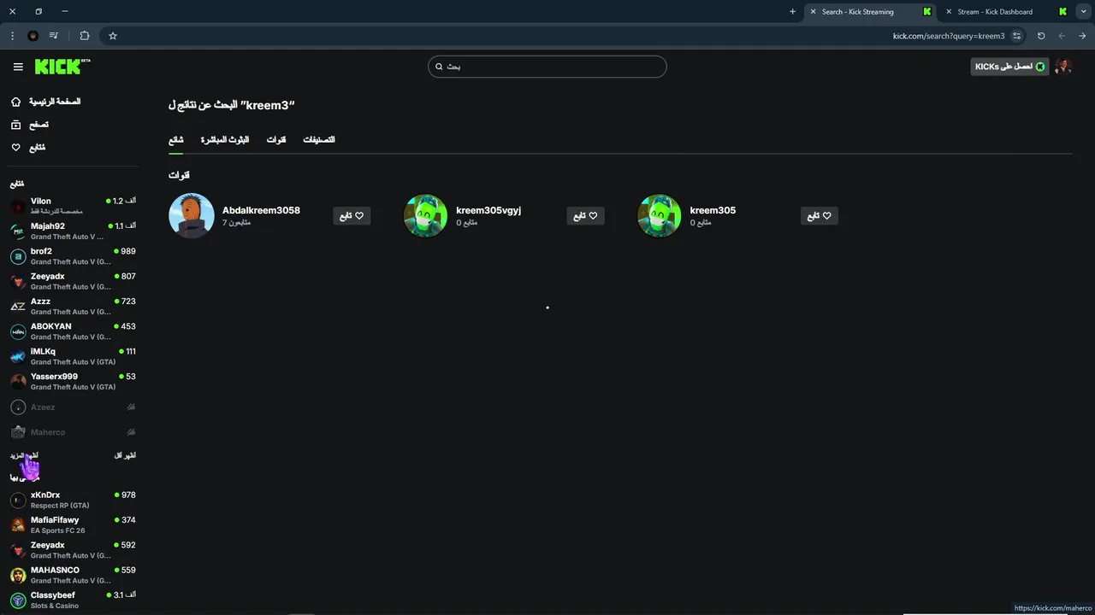Switch to the Channels tab
The height and width of the screenshot is (615, 1095).
click(x=275, y=139)
